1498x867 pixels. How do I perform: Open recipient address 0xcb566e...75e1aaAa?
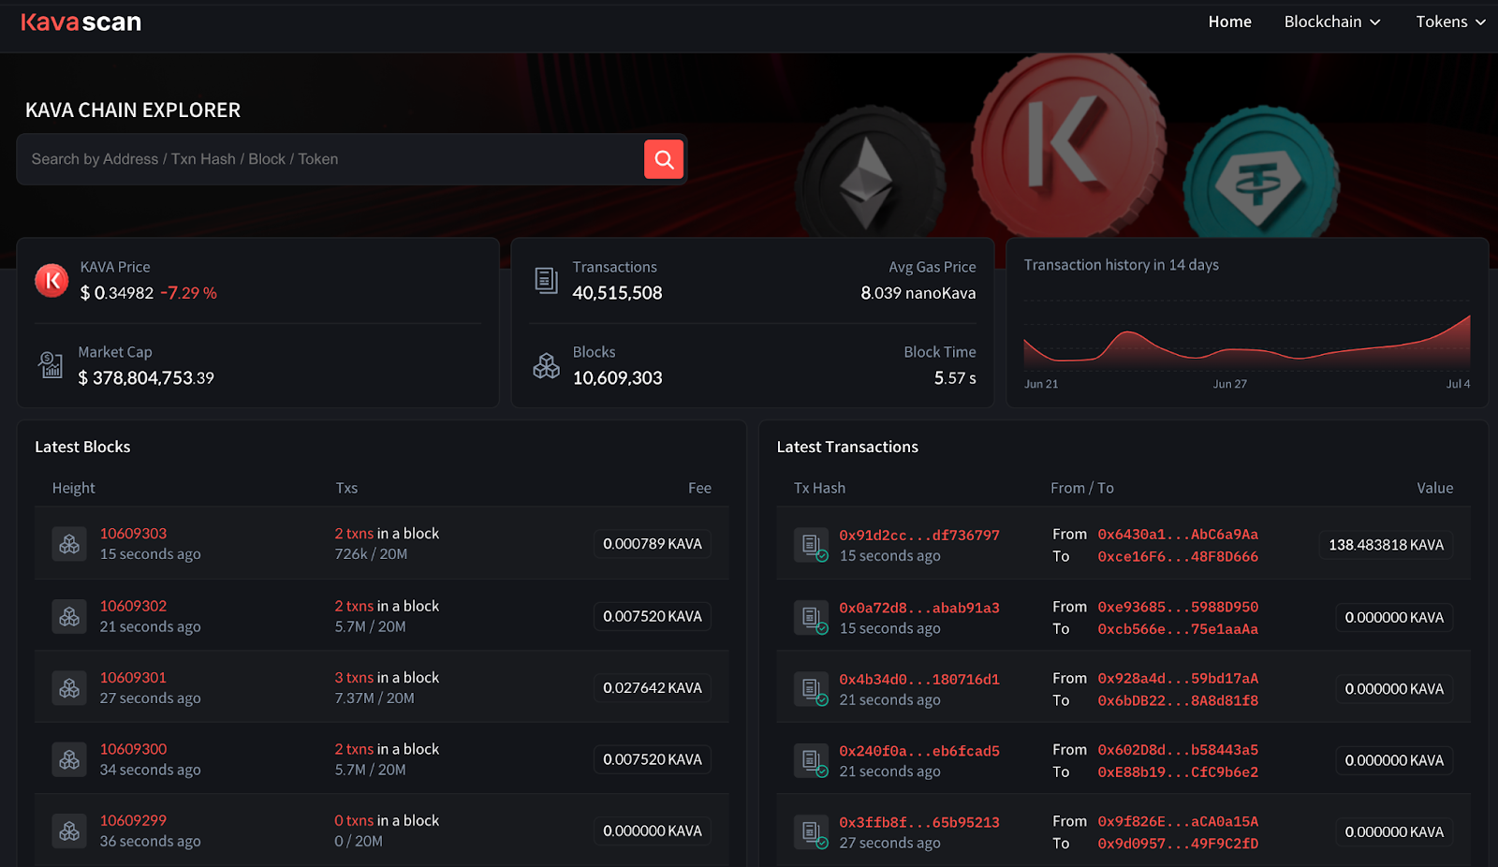tap(1178, 629)
